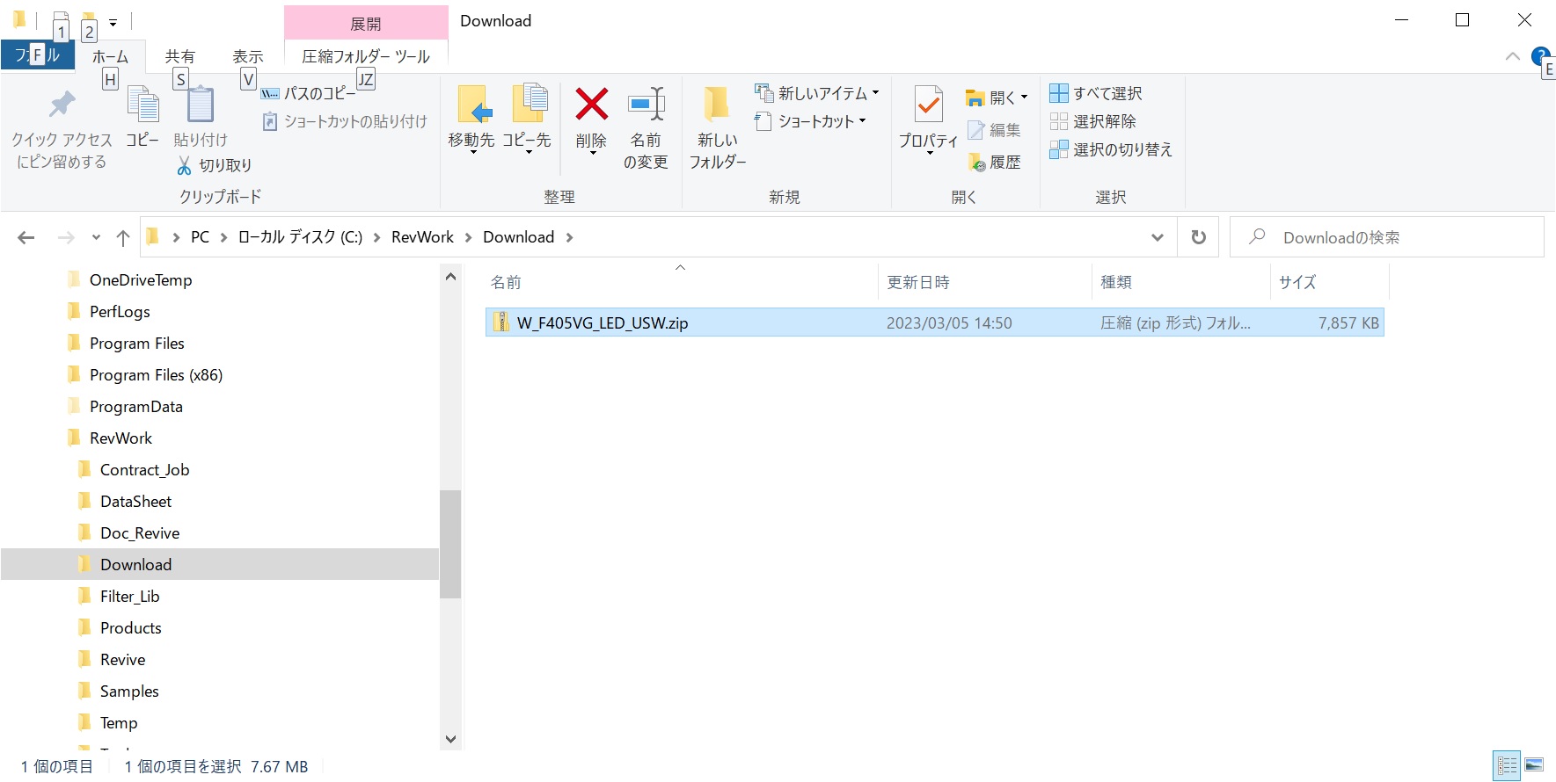
Task: Switch to the Share tab
Action: click(x=180, y=56)
